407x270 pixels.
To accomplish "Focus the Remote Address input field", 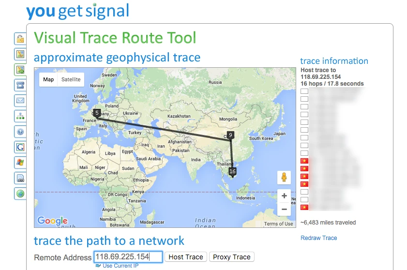I will (x=128, y=257).
